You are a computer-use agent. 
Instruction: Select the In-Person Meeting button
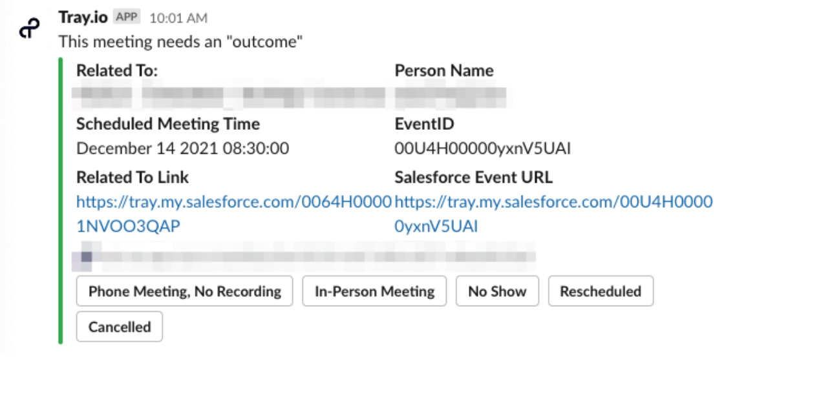(374, 291)
